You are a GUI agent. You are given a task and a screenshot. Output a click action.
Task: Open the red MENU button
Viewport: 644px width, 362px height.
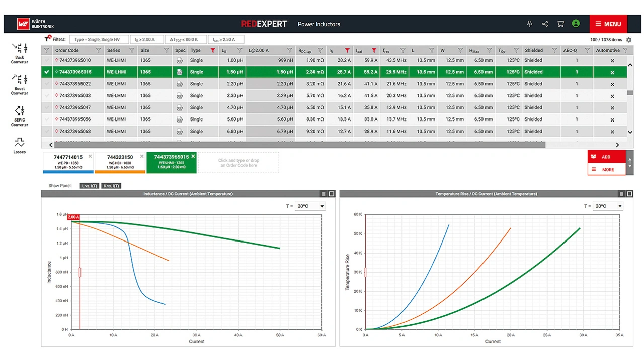(x=608, y=24)
